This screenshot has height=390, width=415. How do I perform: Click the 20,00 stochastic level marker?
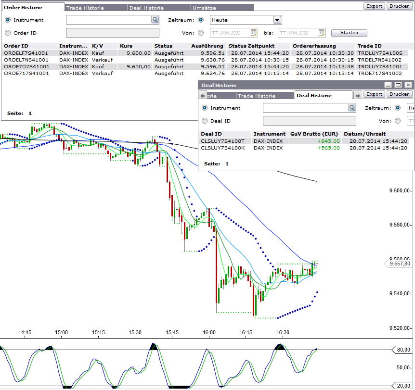(402, 386)
